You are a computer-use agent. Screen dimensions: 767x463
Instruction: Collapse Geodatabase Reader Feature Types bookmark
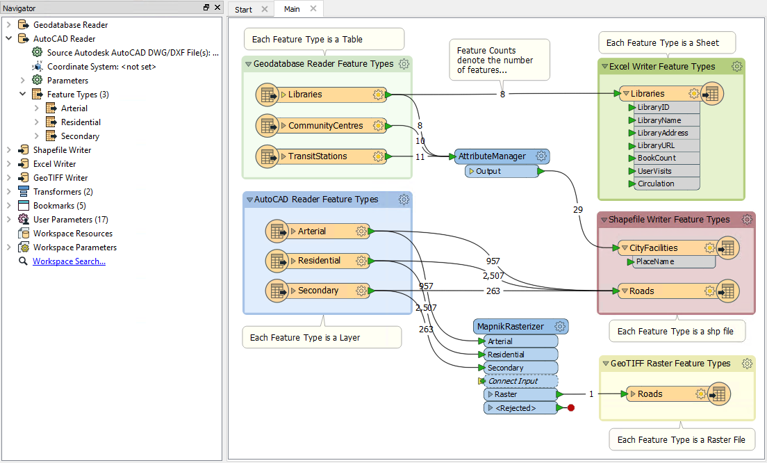point(249,64)
